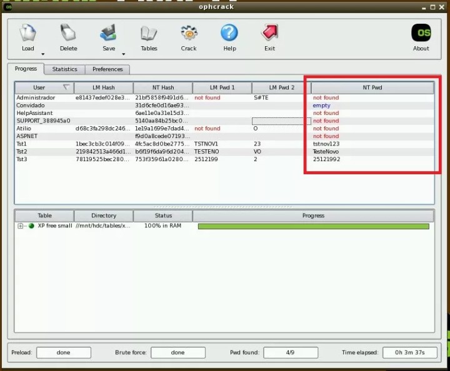Image resolution: width=450 pixels, height=371 pixels.
Task: Open the Help question mark icon
Action: (x=229, y=32)
